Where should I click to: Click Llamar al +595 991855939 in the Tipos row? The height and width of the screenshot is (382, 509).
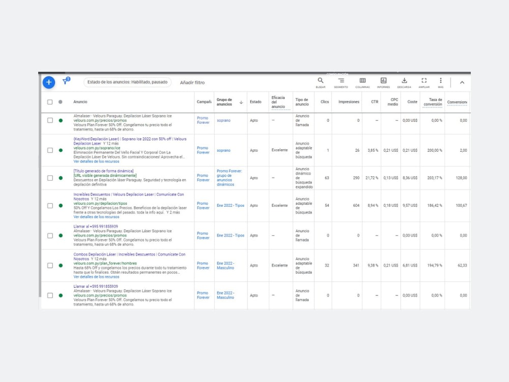(x=96, y=227)
